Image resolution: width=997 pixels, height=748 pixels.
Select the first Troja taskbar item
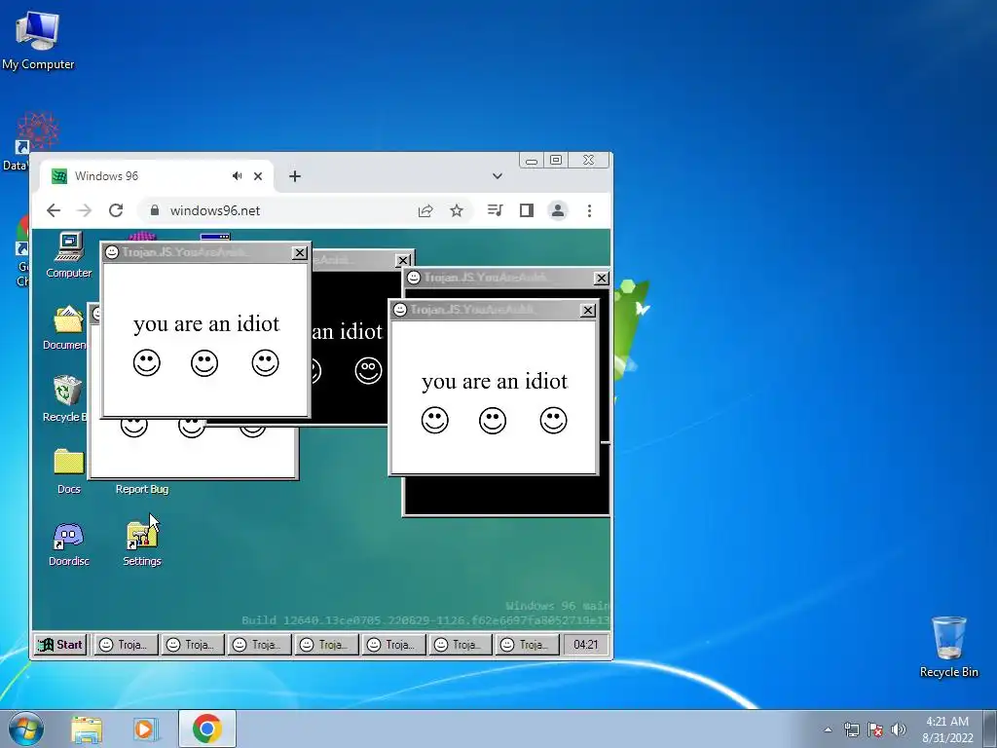click(x=126, y=645)
